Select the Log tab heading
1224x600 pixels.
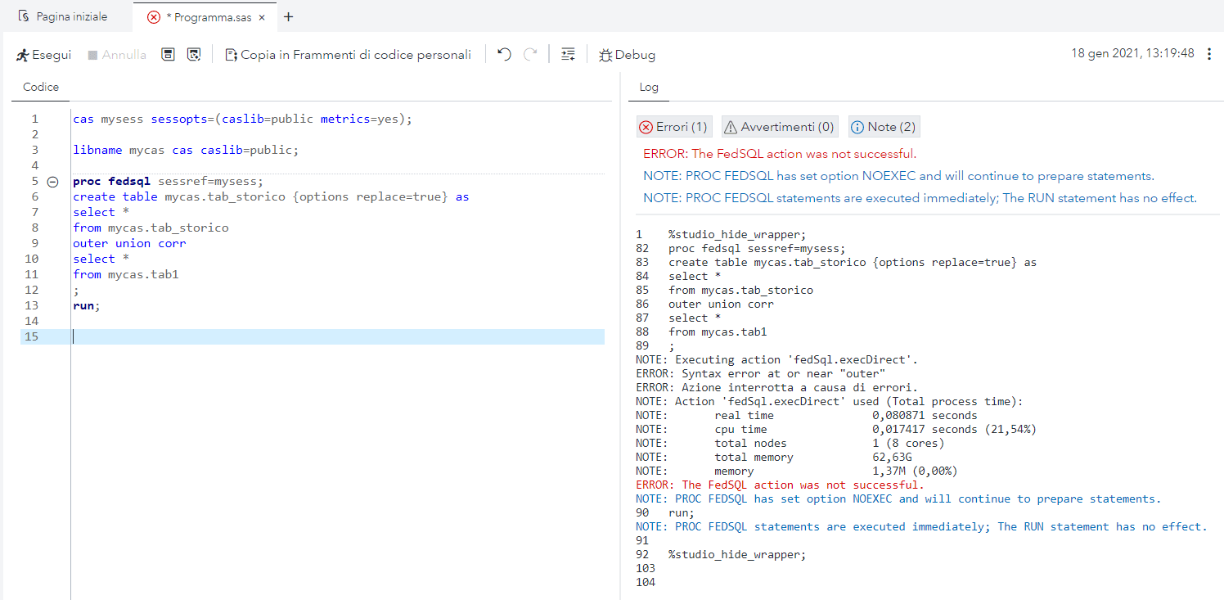click(x=648, y=87)
